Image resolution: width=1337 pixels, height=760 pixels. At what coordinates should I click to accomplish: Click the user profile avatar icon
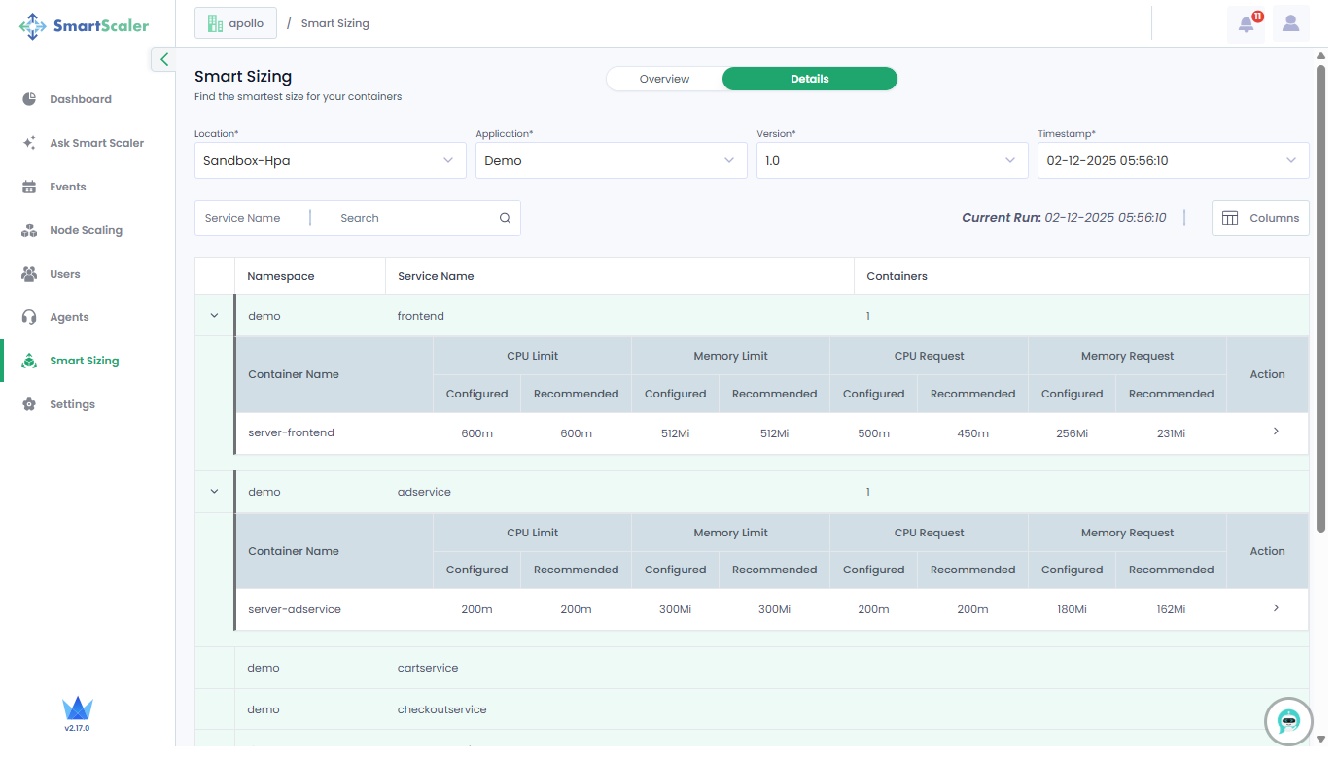[1290, 24]
